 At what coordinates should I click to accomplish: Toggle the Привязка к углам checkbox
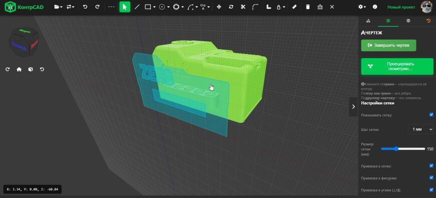tap(431, 189)
